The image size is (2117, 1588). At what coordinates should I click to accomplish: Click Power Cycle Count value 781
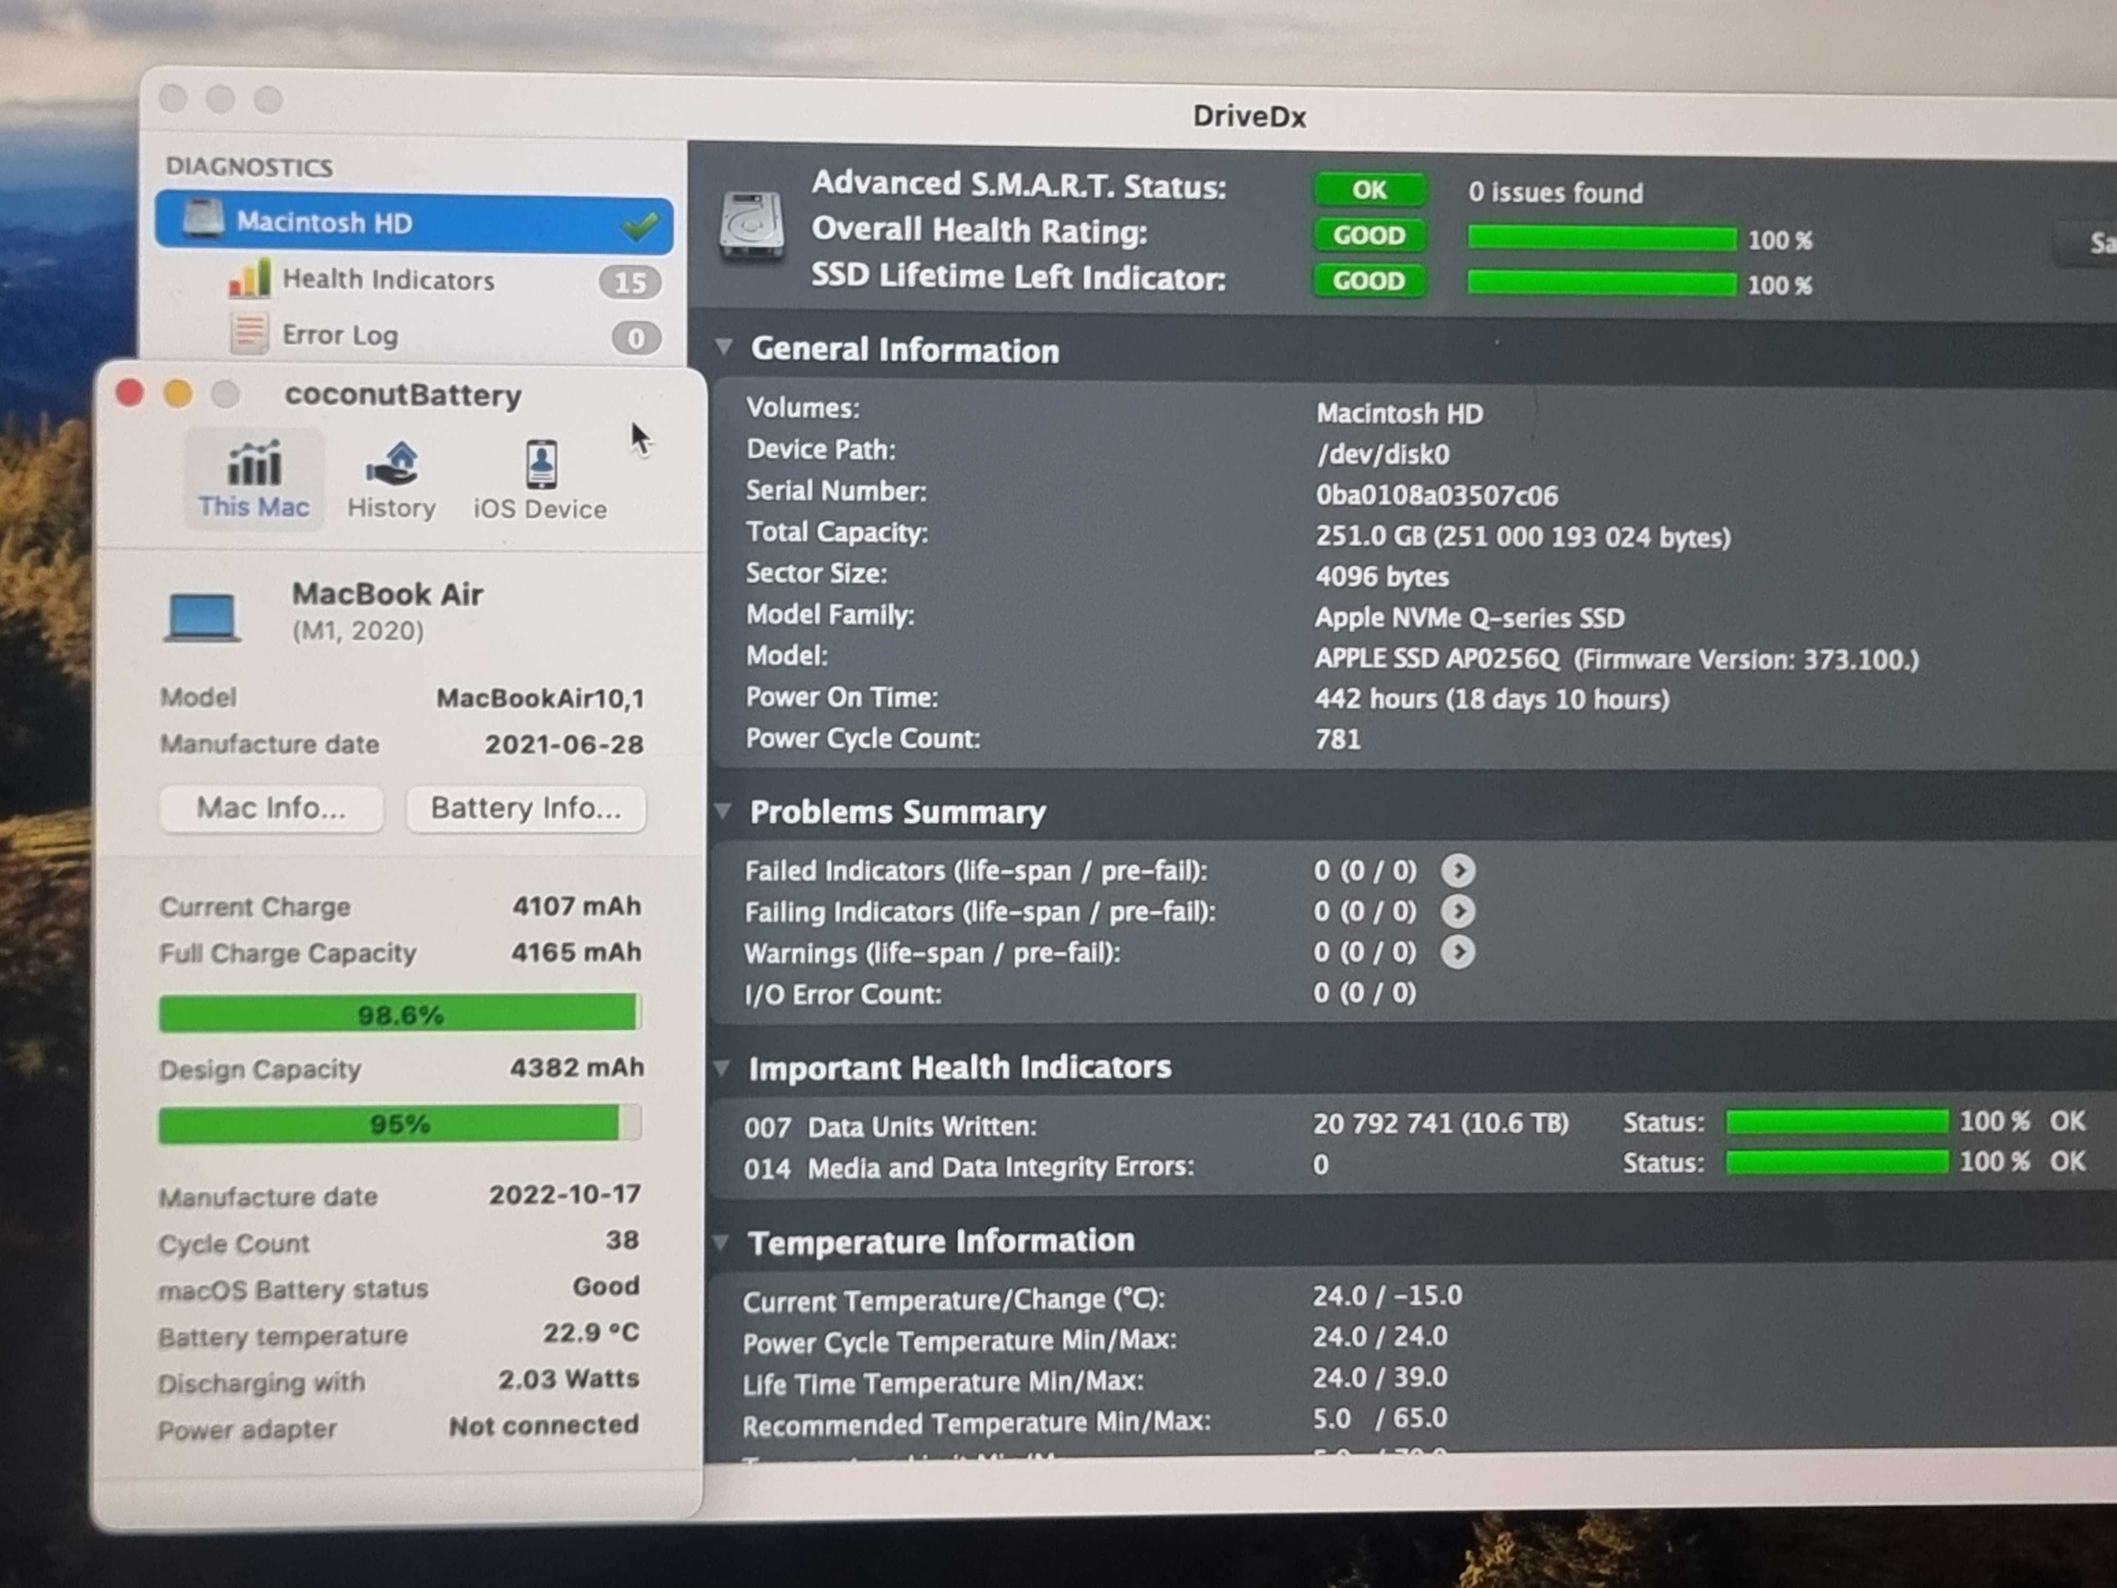[1337, 740]
